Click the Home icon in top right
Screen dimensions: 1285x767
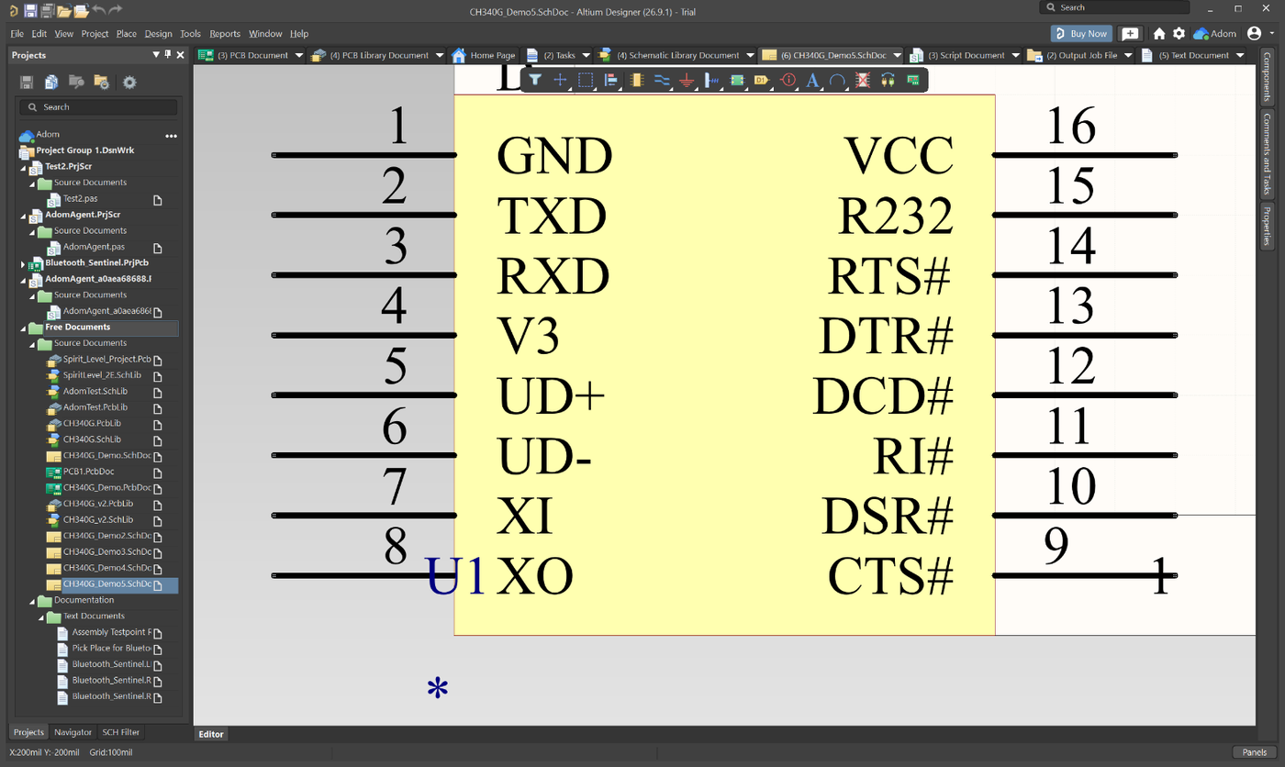1159,33
